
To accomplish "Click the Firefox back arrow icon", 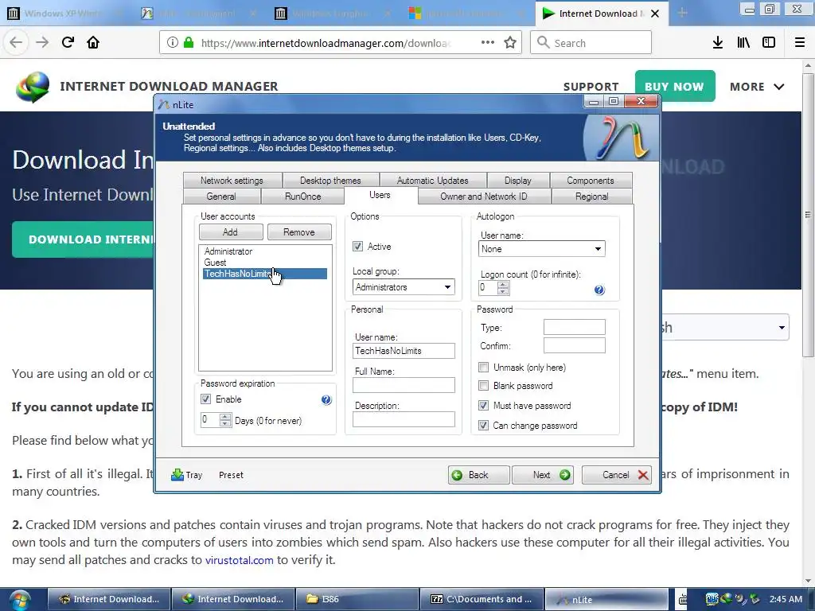I will [16, 43].
